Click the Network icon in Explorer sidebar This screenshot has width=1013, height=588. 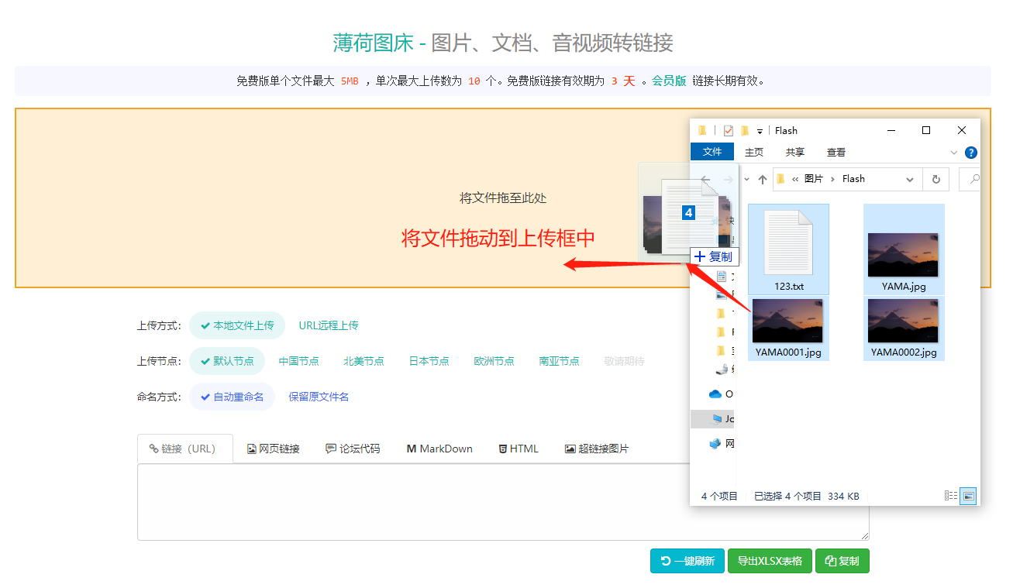[715, 444]
